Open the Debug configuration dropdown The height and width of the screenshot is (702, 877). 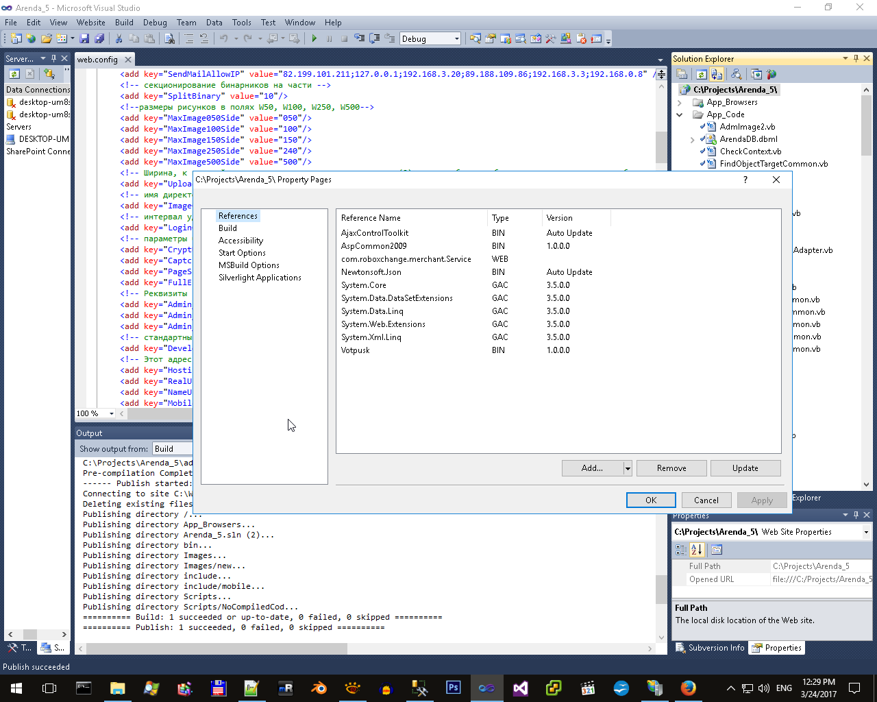[456, 39]
